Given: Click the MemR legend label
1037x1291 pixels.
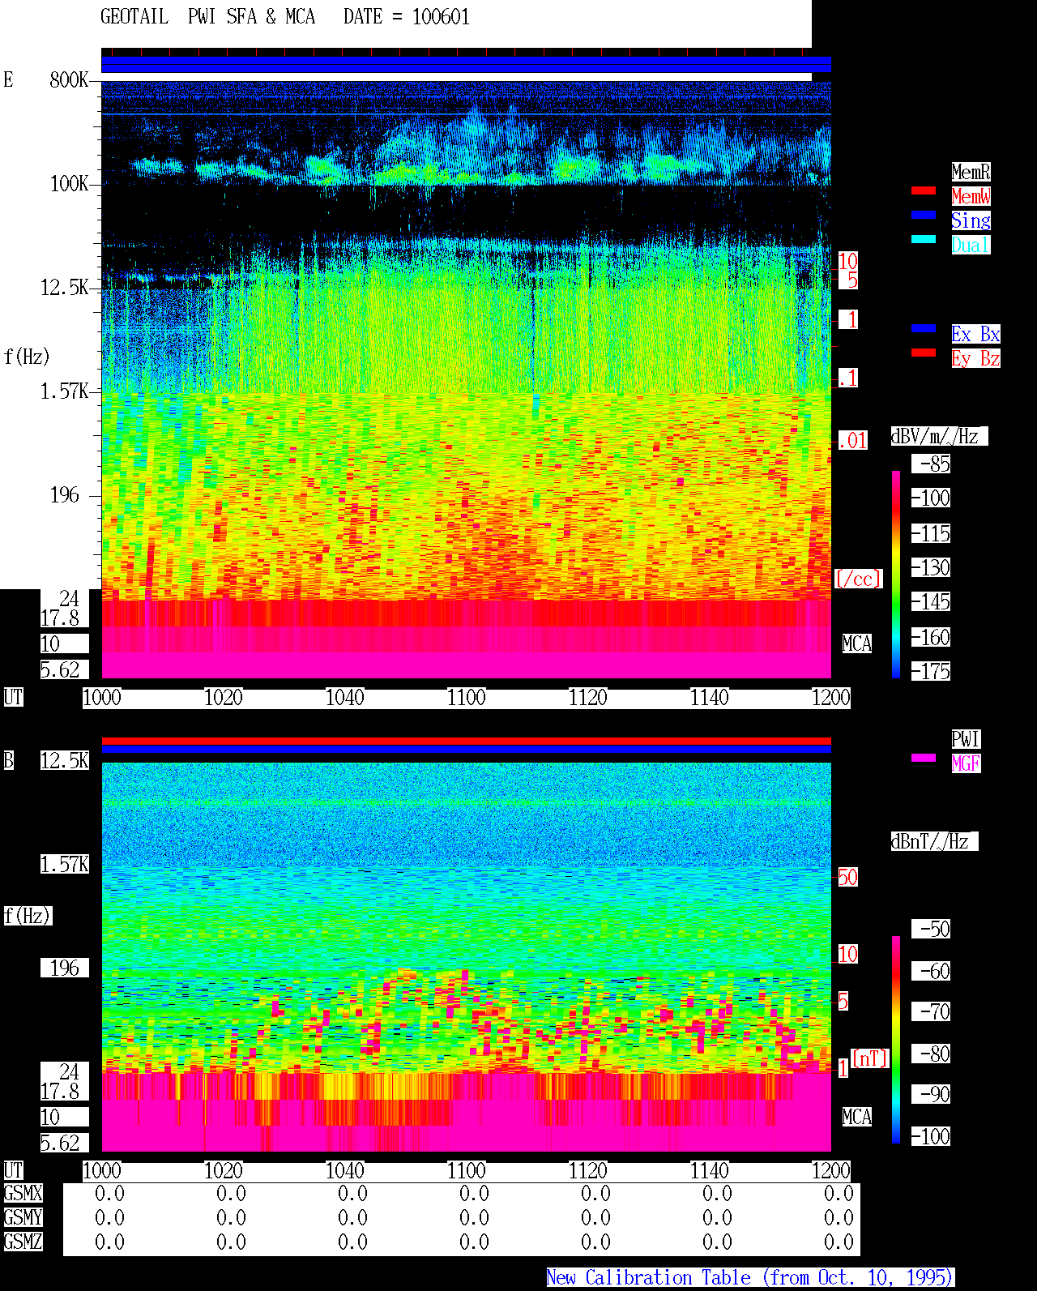Looking at the screenshot, I should (x=971, y=172).
